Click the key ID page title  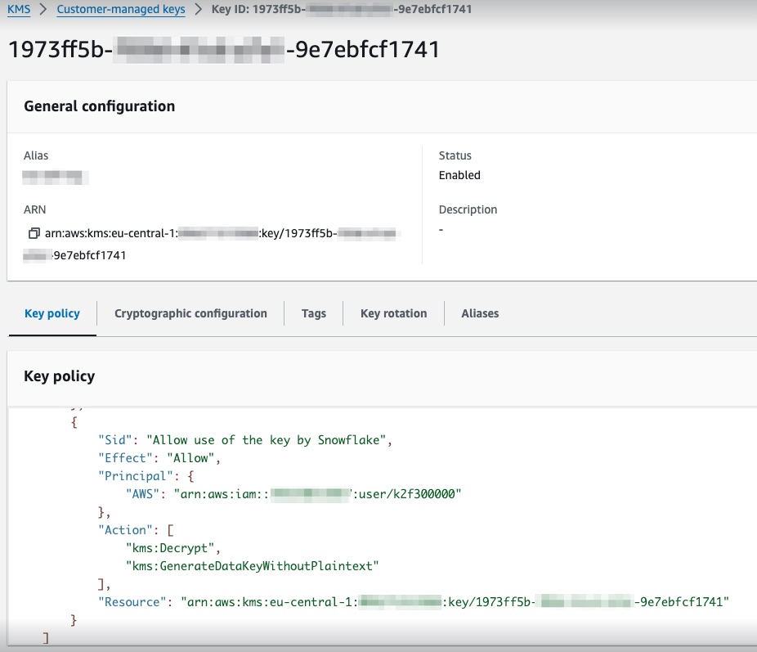(224, 49)
